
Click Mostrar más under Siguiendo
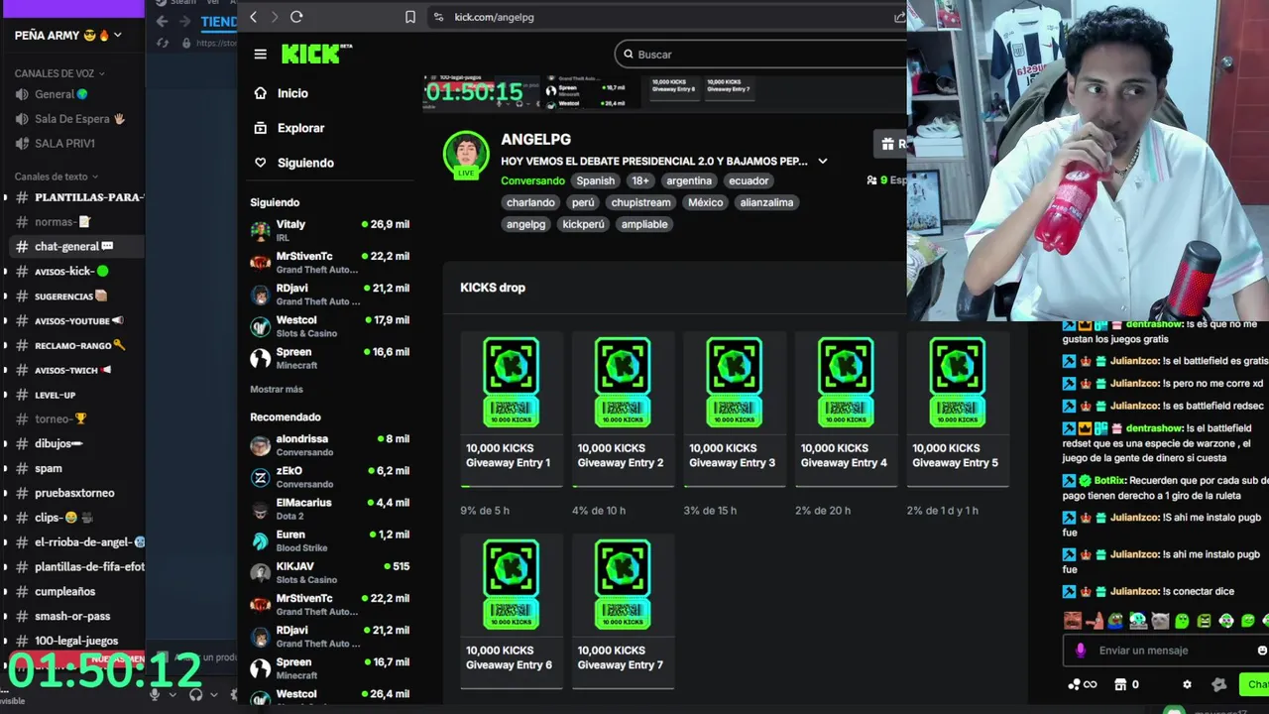click(277, 389)
